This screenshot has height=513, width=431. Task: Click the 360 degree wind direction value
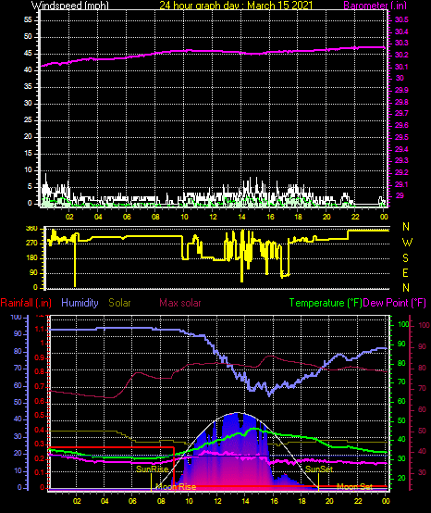pos(31,229)
